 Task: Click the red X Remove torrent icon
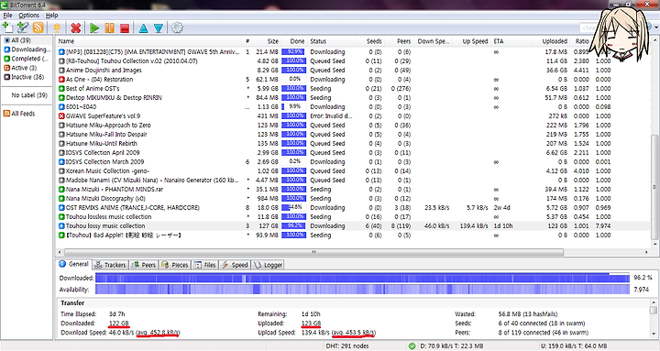coord(76,27)
